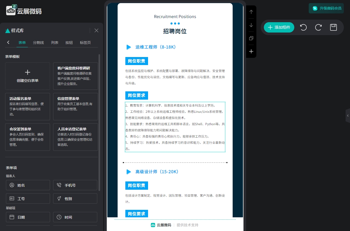Go back with the left chevron
The image size is (350, 231).
point(8,42)
